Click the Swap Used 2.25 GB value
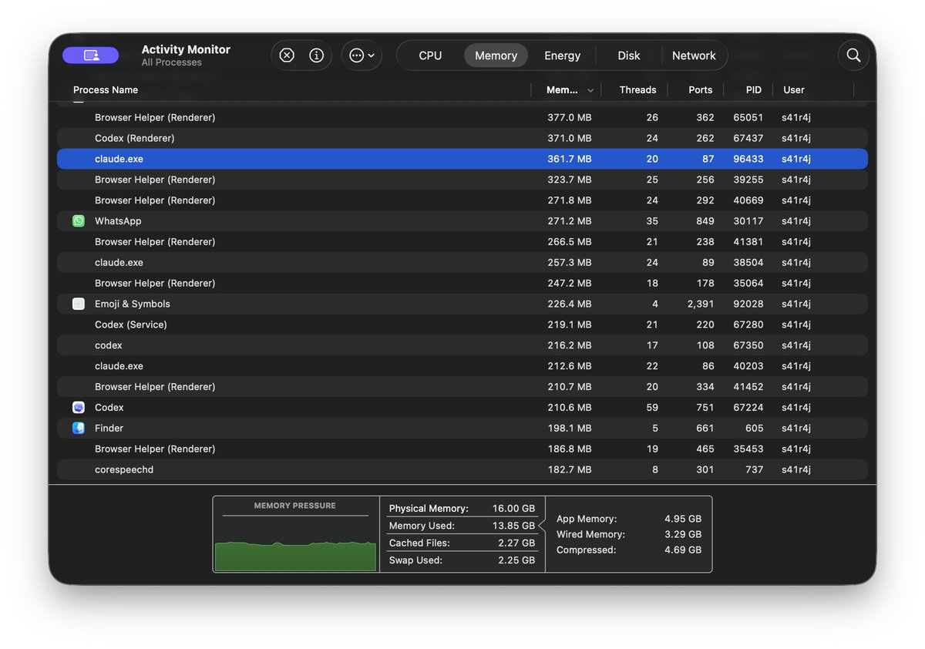The width and height of the screenshot is (925, 649). click(516, 560)
